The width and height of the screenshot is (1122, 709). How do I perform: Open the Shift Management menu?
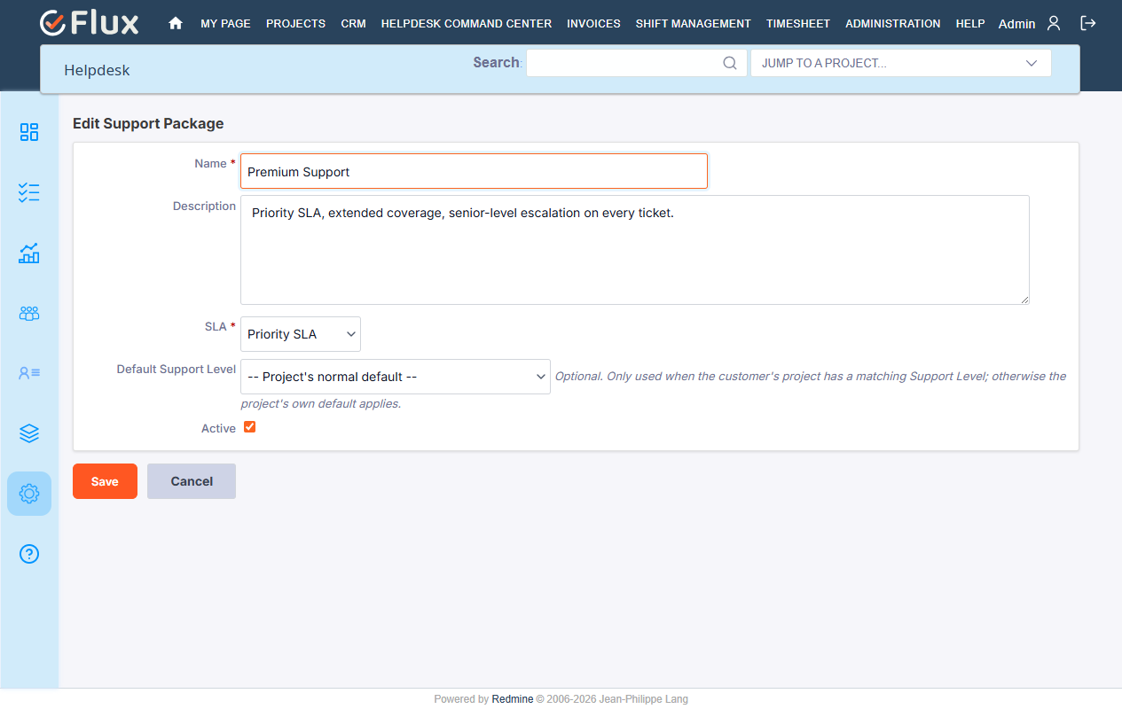tap(694, 24)
